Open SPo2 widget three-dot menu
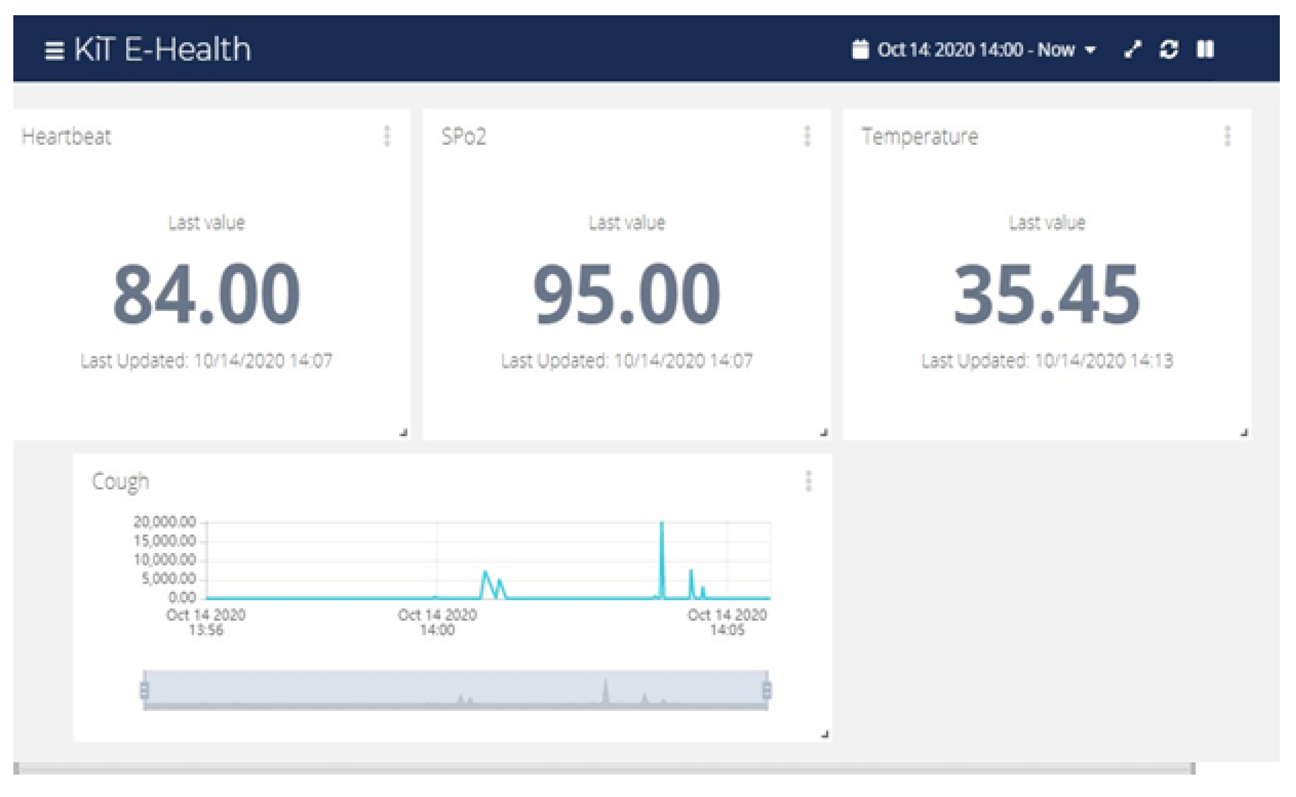Screen dimensions: 1296x797 click(807, 136)
